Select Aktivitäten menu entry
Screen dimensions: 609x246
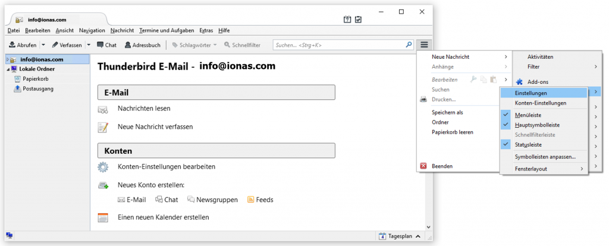pyautogui.click(x=540, y=57)
